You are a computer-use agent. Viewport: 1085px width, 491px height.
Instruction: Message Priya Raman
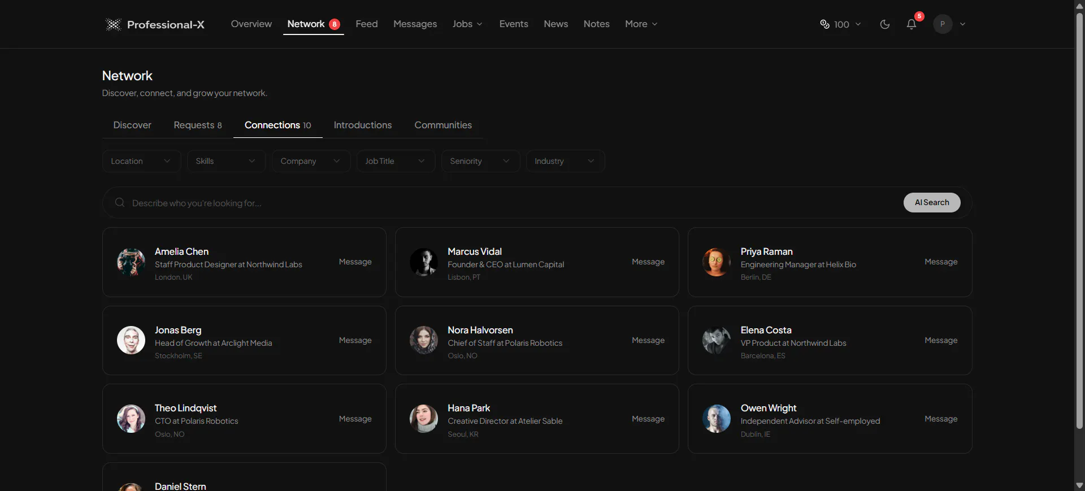coord(941,262)
